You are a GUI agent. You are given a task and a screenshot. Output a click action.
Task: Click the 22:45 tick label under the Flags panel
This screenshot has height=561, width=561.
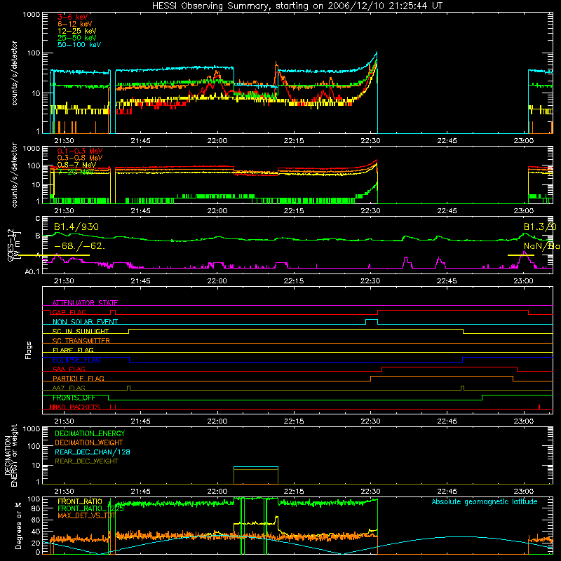point(447,421)
